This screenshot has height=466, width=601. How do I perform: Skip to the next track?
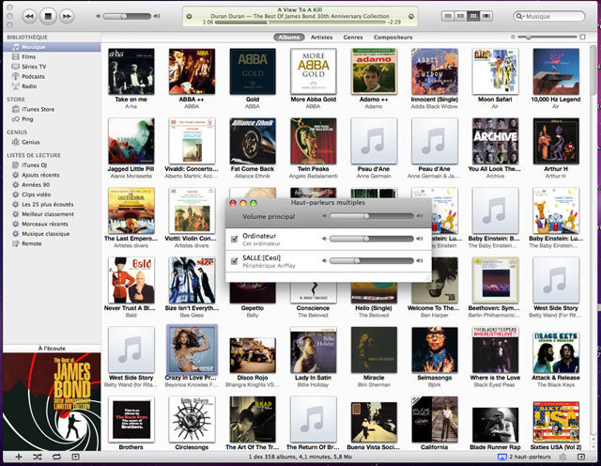click(x=67, y=16)
